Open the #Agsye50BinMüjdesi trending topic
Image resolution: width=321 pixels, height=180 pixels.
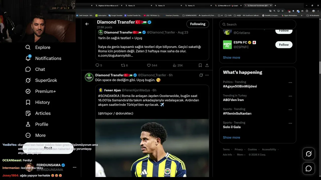(240, 86)
